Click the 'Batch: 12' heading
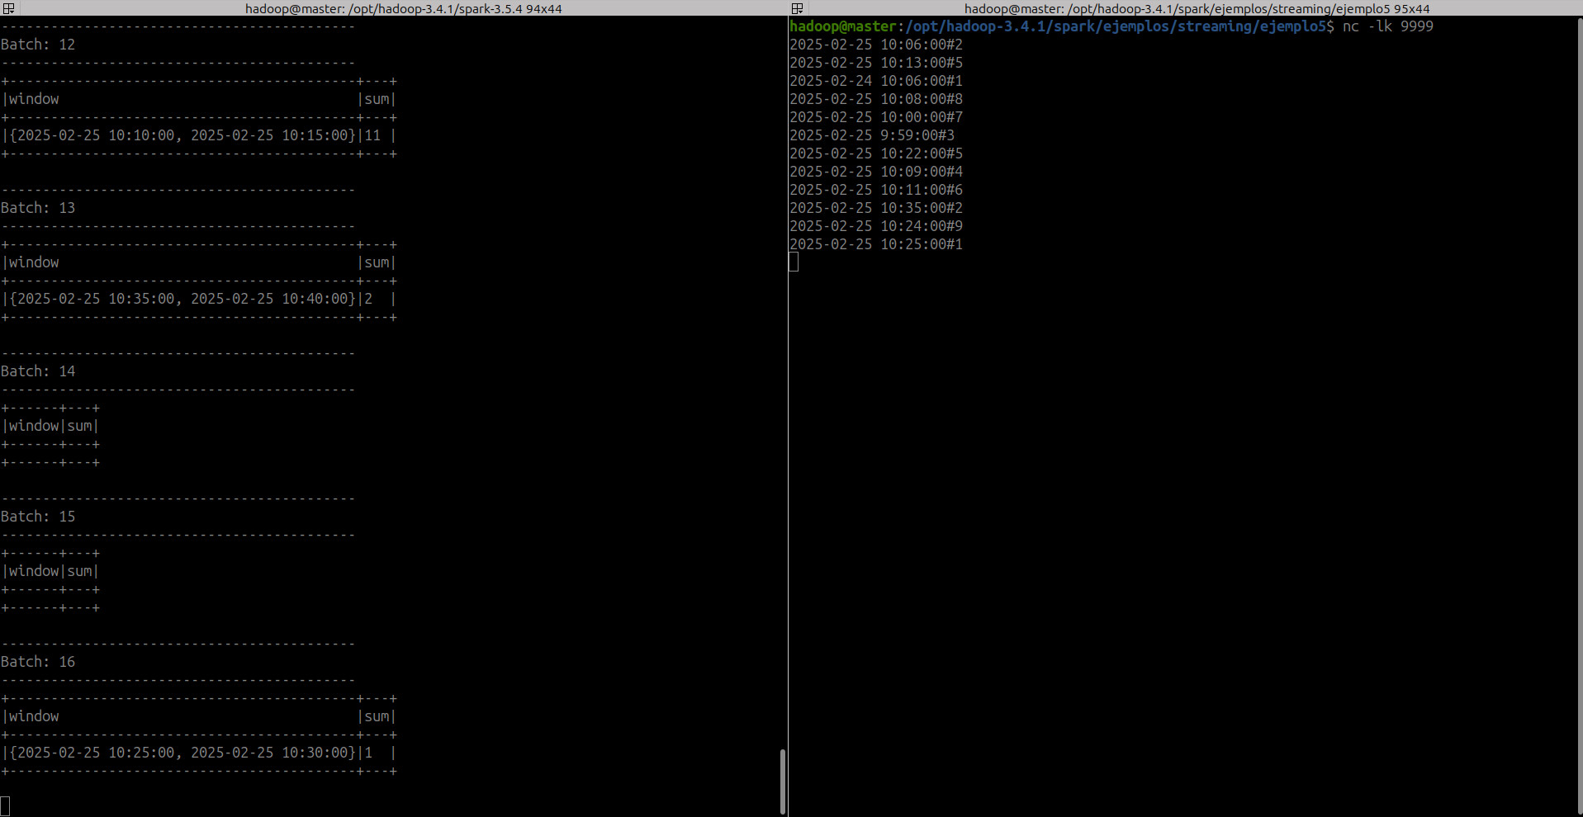Viewport: 1583px width, 817px height. 38,45
